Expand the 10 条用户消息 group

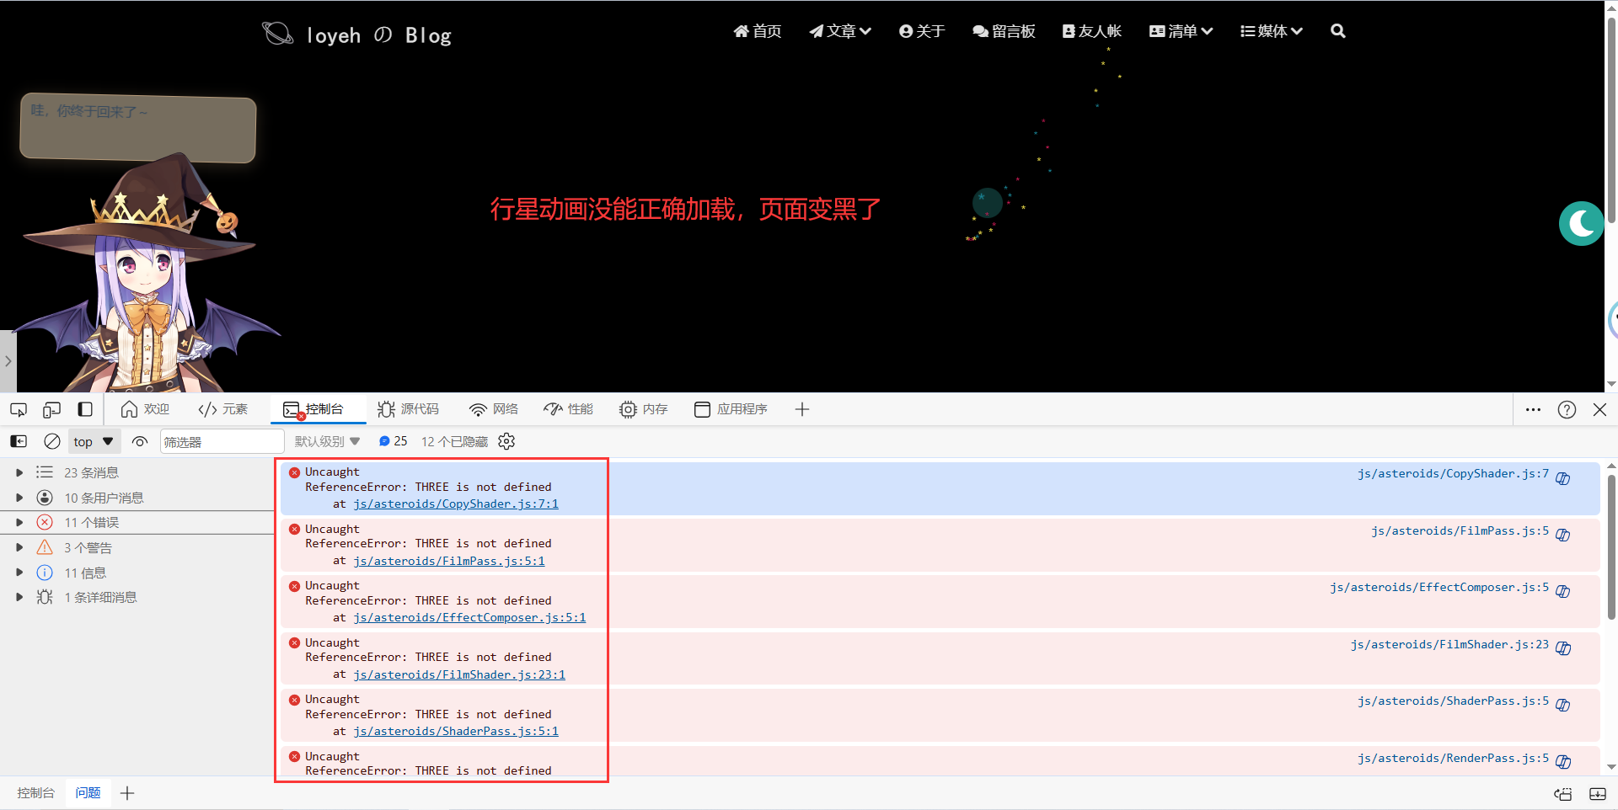tap(19, 498)
